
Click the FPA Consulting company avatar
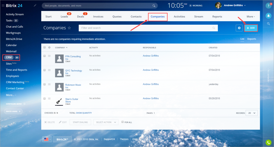tap(59, 59)
